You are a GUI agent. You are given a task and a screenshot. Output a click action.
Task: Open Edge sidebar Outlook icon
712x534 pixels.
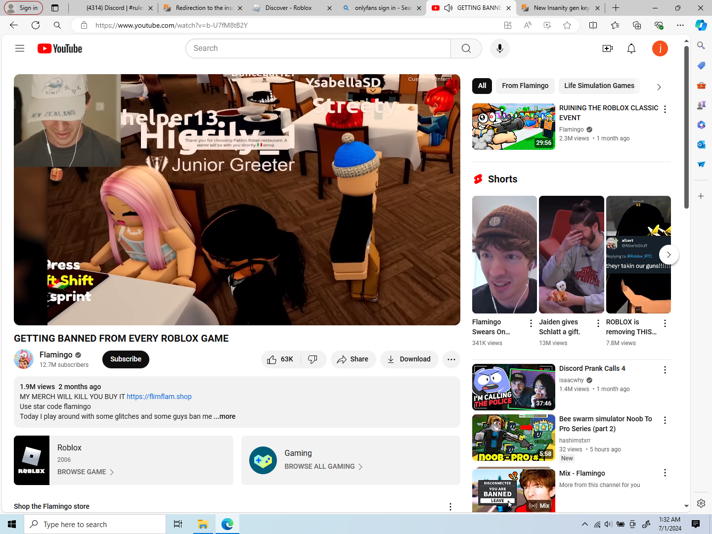tap(701, 144)
